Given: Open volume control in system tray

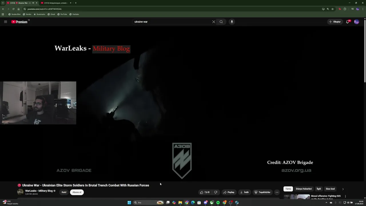Looking at the screenshot, I should tap(348, 203).
